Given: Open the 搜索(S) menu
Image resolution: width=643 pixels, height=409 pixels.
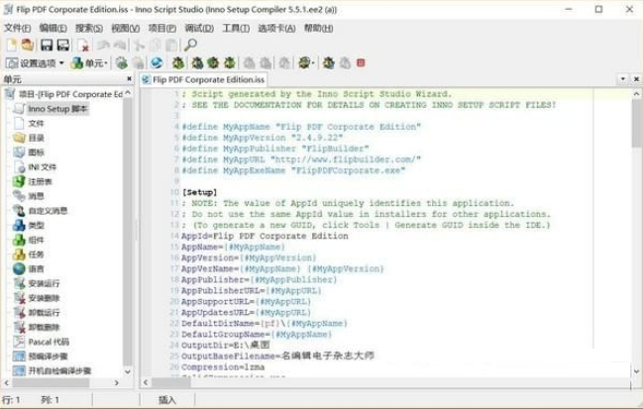Looking at the screenshot, I should [x=89, y=28].
